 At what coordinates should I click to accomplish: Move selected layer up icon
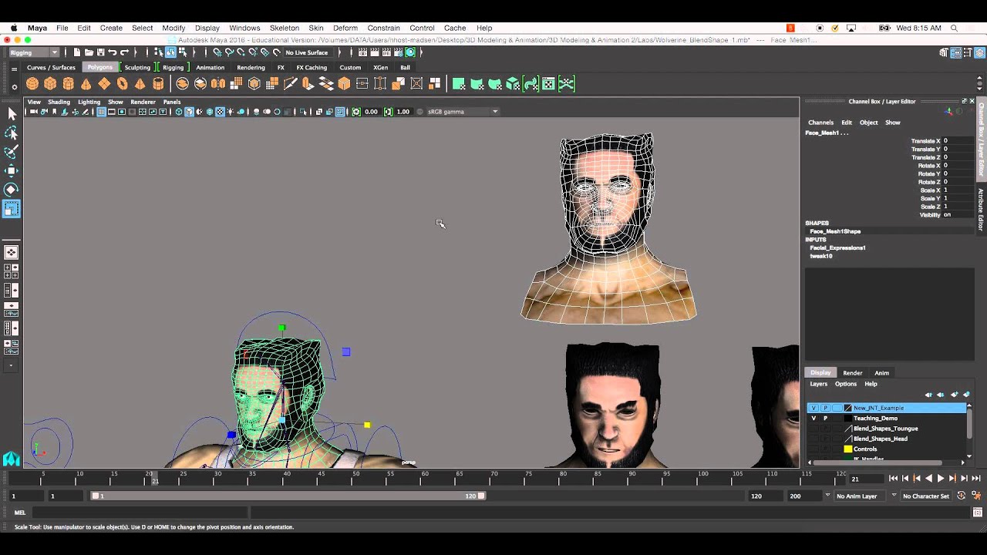coord(929,395)
